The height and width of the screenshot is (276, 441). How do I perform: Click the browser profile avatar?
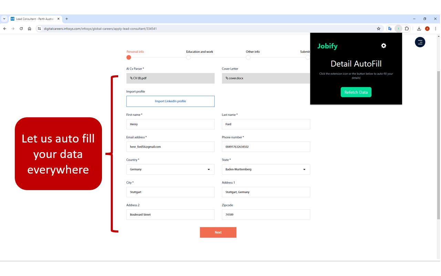pos(427,29)
